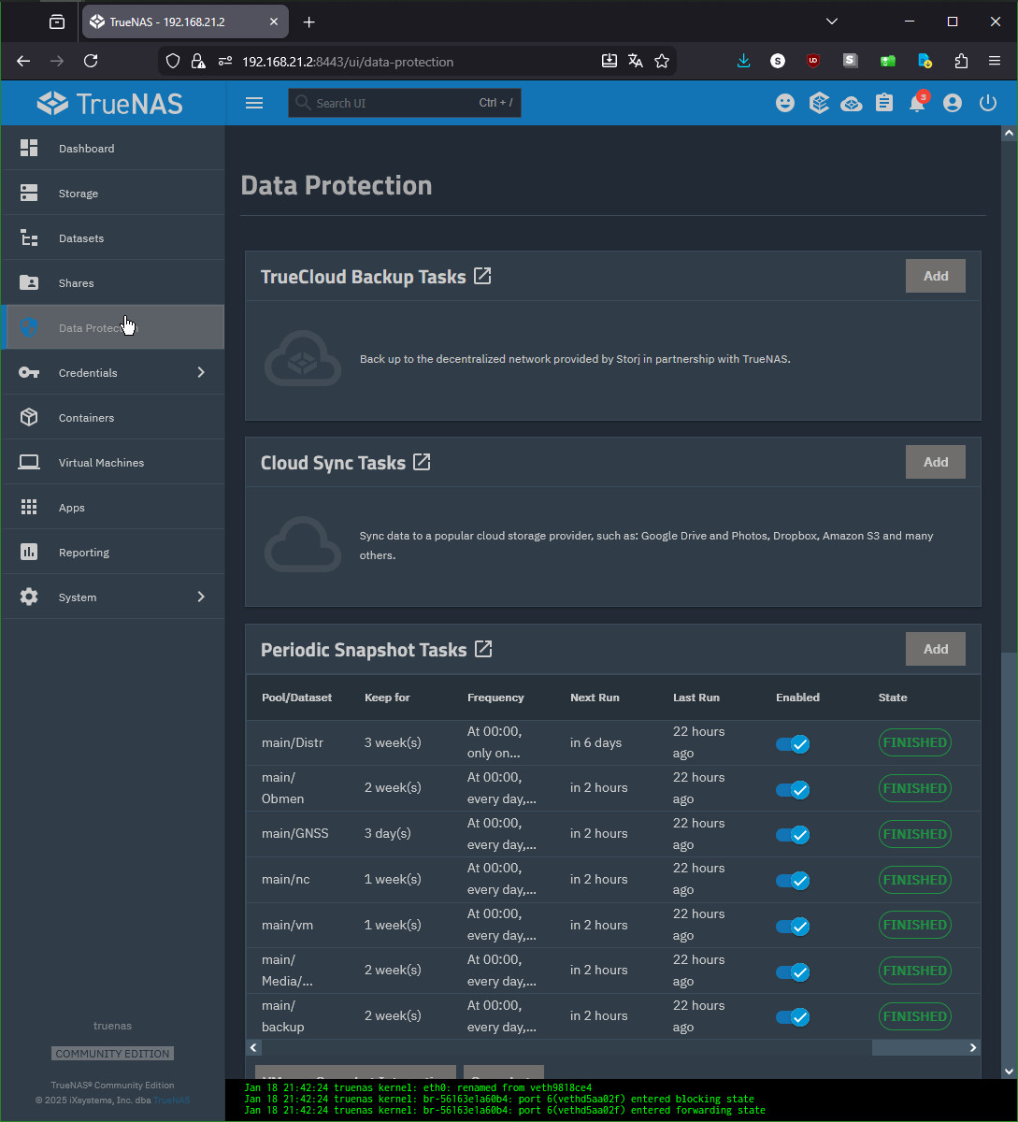Disable the main/Distr snapshot task toggle
Viewport: 1018px width, 1122px height.
tap(793, 744)
